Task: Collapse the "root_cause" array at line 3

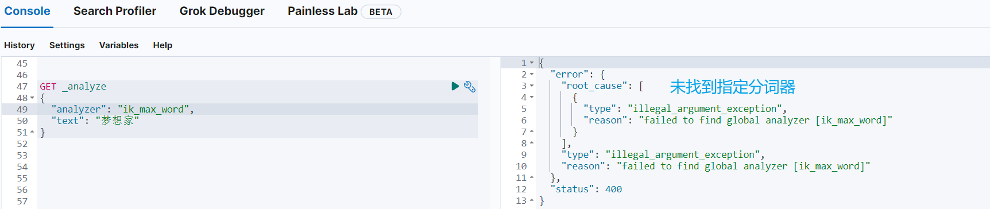Action: point(532,86)
